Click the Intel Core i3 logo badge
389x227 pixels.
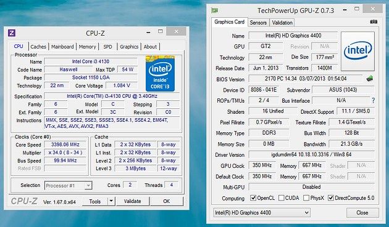click(x=161, y=74)
